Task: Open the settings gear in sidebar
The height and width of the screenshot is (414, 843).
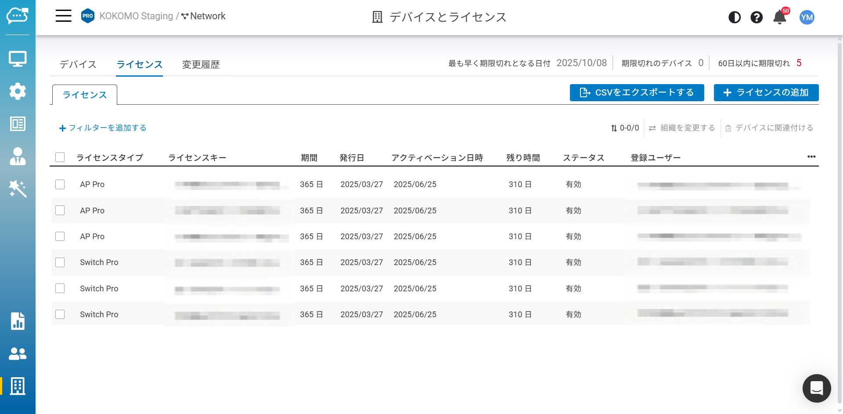Action: [x=18, y=91]
